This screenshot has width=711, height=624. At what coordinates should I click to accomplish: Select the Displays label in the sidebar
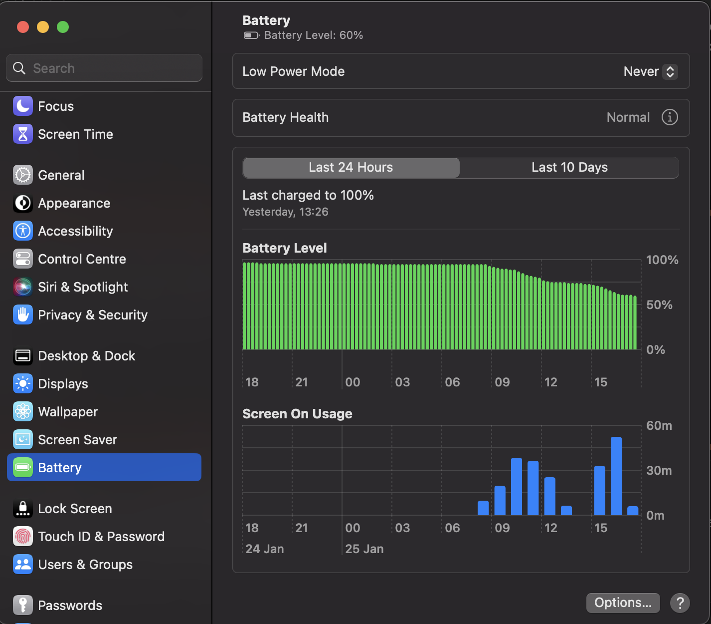63,384
